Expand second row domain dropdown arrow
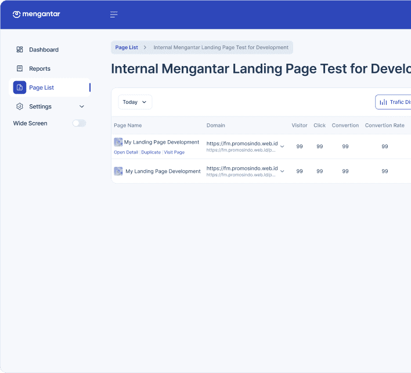This screenshot has width=411, height=373. click(282, 171)
